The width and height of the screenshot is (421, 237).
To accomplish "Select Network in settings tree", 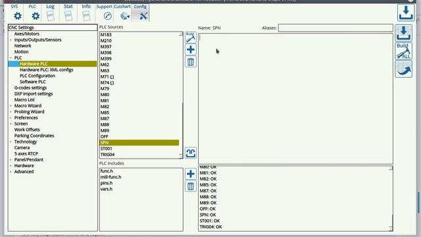I will click(x=22, y=45).
